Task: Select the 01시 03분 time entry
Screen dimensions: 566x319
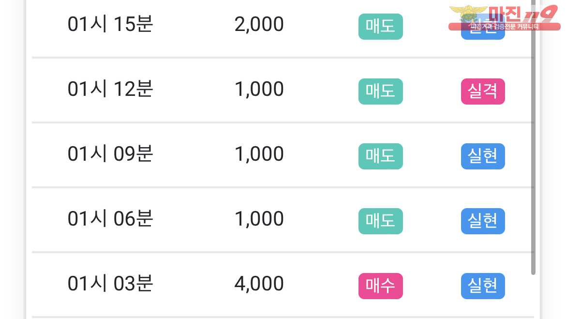Action: coord(110,284)
